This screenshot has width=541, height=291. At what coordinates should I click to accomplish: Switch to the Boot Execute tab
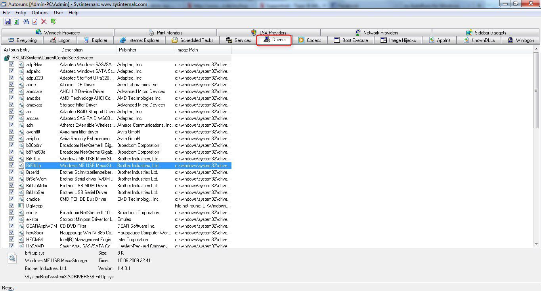pyautogui.click(x=351, y=40)
